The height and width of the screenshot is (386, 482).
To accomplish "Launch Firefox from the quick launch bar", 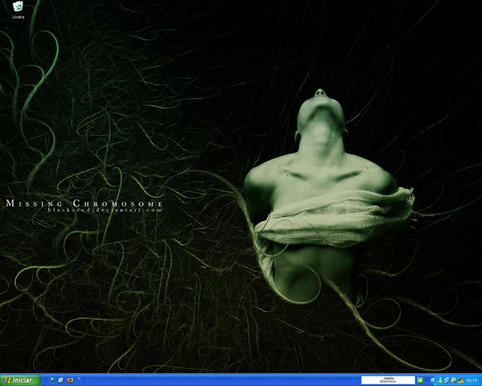I will pyautogui.click(x=70, y=380).
